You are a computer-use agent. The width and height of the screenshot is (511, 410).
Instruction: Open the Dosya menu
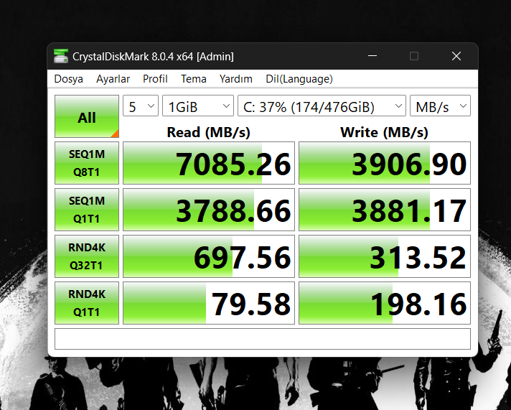[x=68, y=79]
